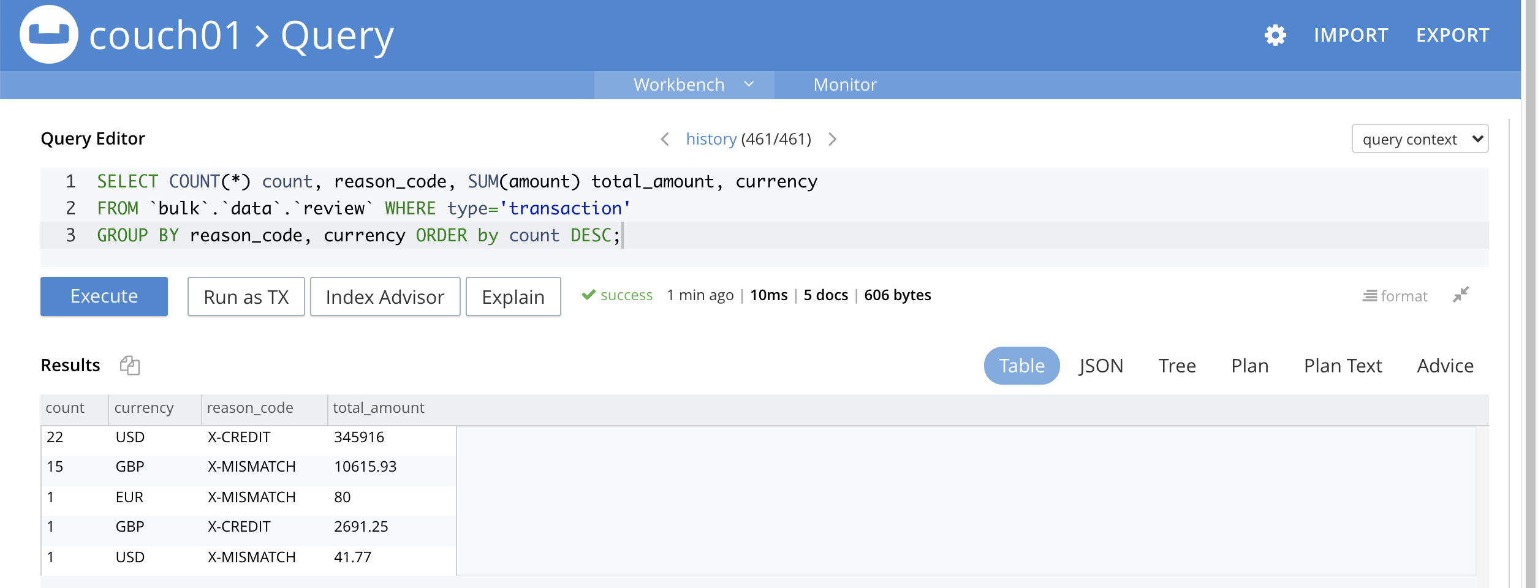Go to previous query in history
This screenshot has width=1538, height=588.
click(665, 140)
